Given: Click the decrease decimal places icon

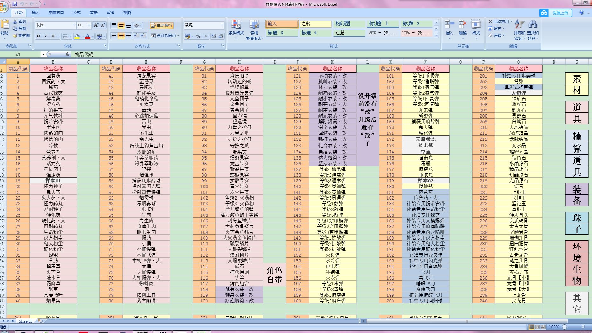Looking at the screenshot, I should pos(221,36).
